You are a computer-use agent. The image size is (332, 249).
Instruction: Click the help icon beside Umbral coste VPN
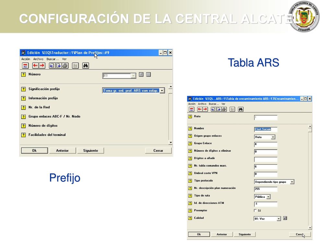pos(190,173)
